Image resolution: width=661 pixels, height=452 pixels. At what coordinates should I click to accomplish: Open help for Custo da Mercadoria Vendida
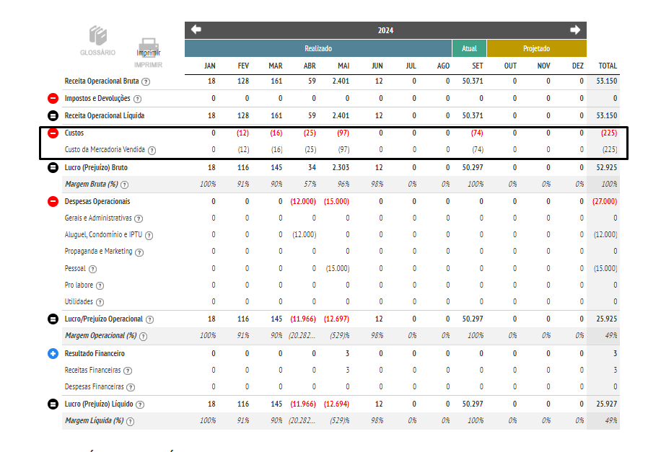152,151
